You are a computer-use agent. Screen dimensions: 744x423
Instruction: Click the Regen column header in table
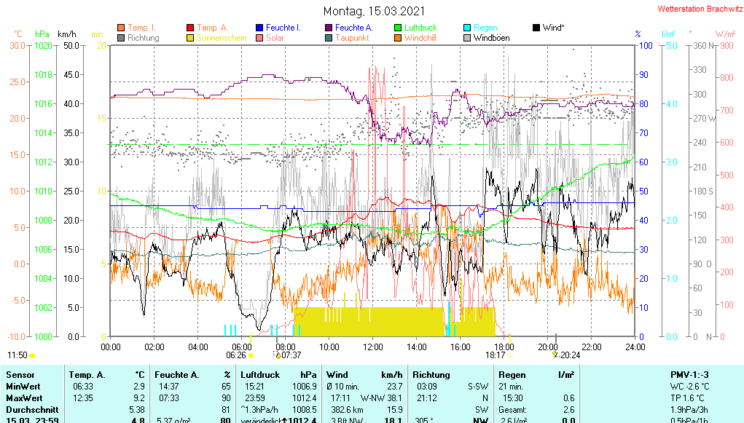pos(506,374)
